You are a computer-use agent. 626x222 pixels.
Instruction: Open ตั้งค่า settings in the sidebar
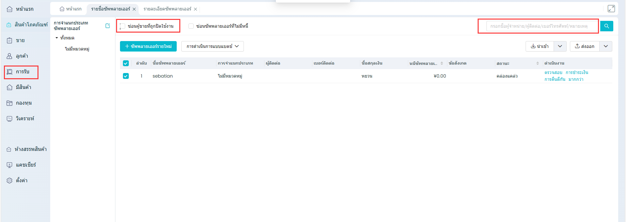[21, 181]
